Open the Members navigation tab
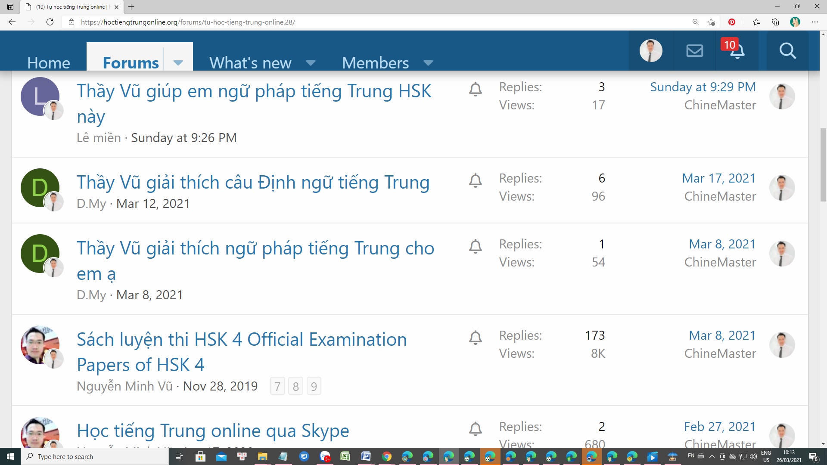The width and height of the screenshot is (827, 465). pos(375,63)
